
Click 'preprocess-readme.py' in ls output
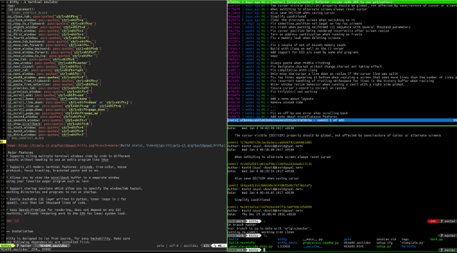point(321,243)
